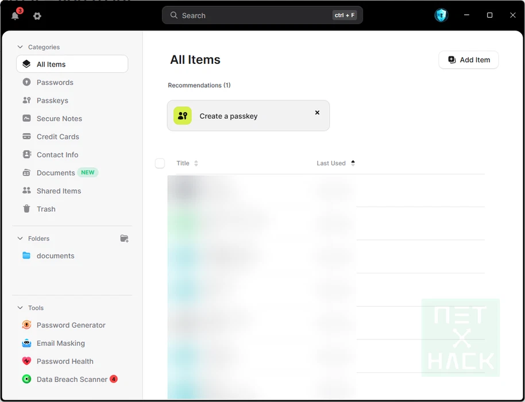Collapse the Folders section
This screenshot has height=402, width=525.
point(20,238)
